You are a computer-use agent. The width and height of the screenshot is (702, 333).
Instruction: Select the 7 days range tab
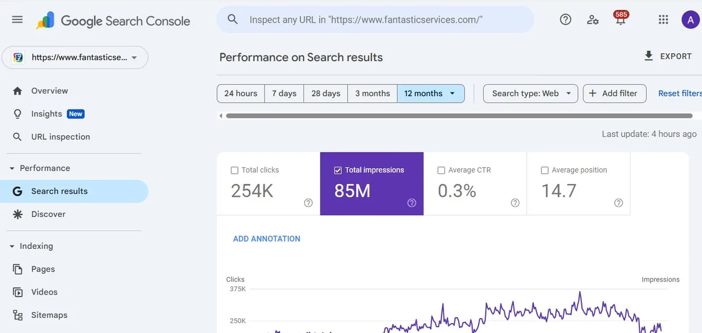click(x=284, y=93)
